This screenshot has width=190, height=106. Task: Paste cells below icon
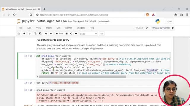(x=40, y=34)
